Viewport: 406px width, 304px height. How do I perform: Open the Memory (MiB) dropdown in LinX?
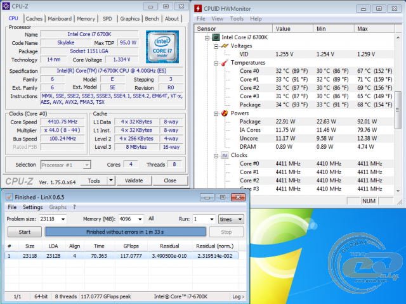pyautogui.click(x=140, y=219)
